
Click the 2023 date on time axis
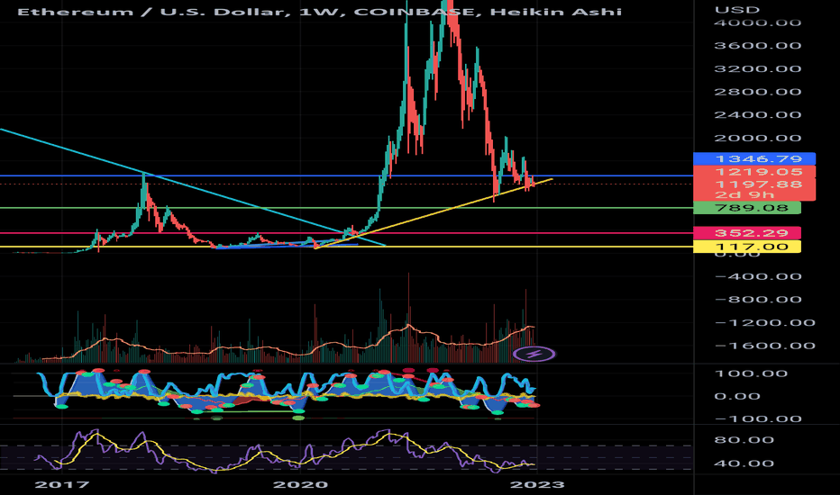pos(537,485)
